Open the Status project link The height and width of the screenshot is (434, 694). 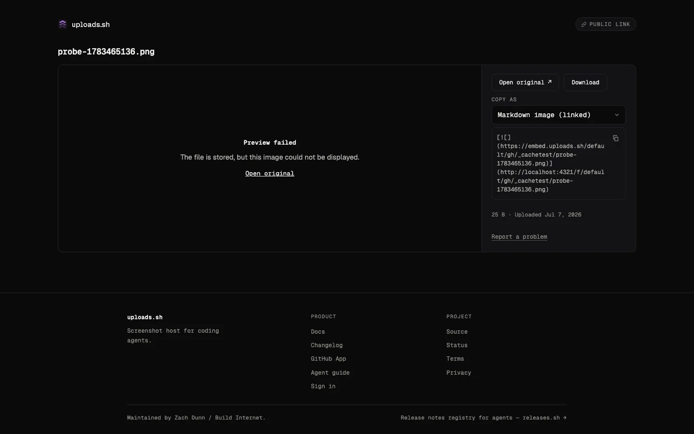pos(457,345)
